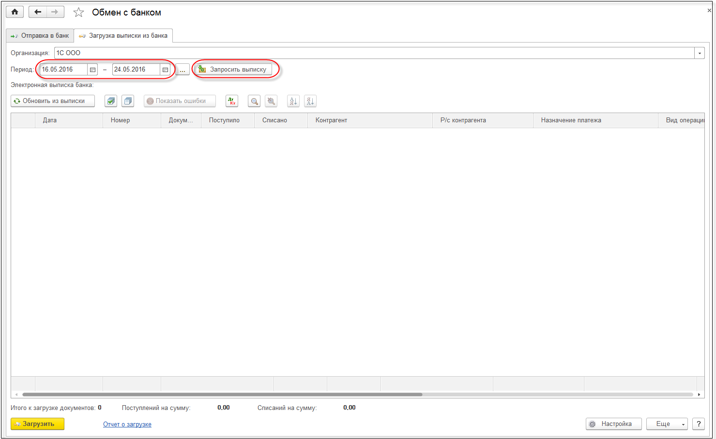716x439 pixels.
Task: Open the Еще dropdown menu
Action: pyautogui.click(x=667, y=424)
